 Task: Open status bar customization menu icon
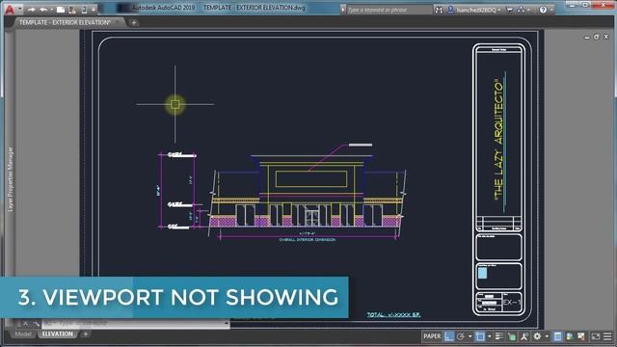(x=607, y=336)
